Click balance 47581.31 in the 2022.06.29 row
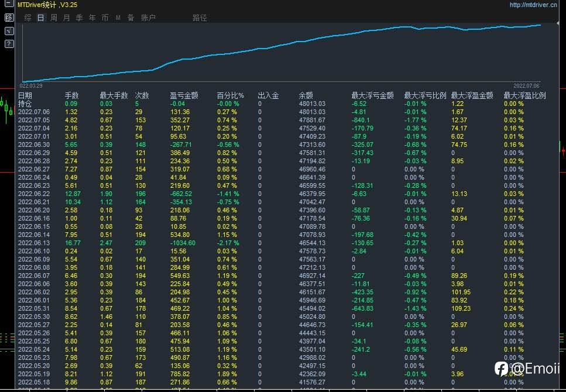The image size is (566, 392). [x=312, y=153]
